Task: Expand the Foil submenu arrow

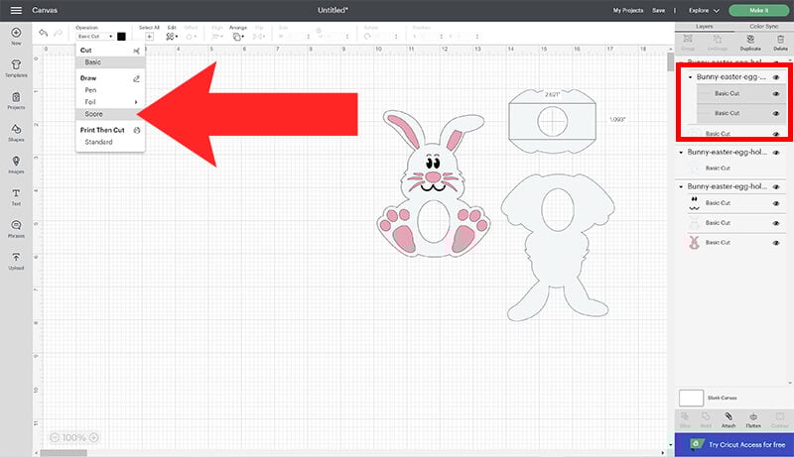Action: pos(136,102)
